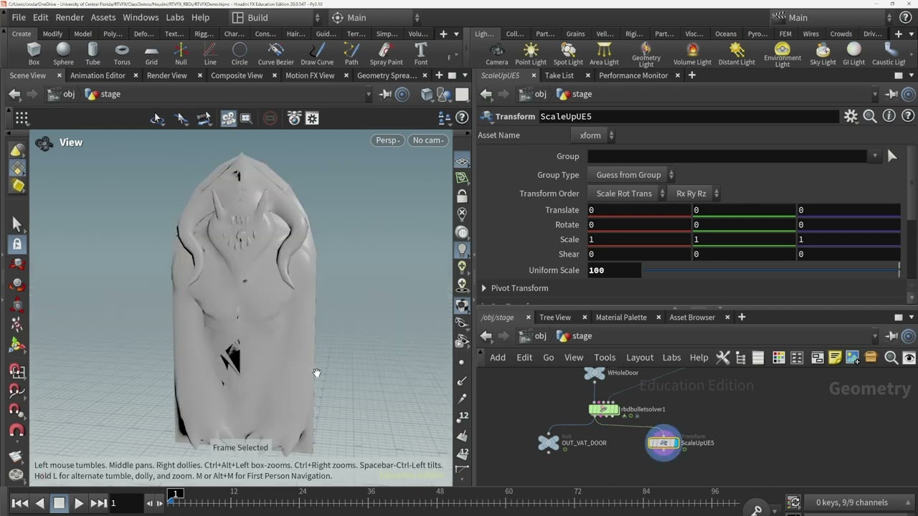The image size is (918, 516).
Task: Click the rbdbulletsolver1 node
Action: [x=604, y=409]
